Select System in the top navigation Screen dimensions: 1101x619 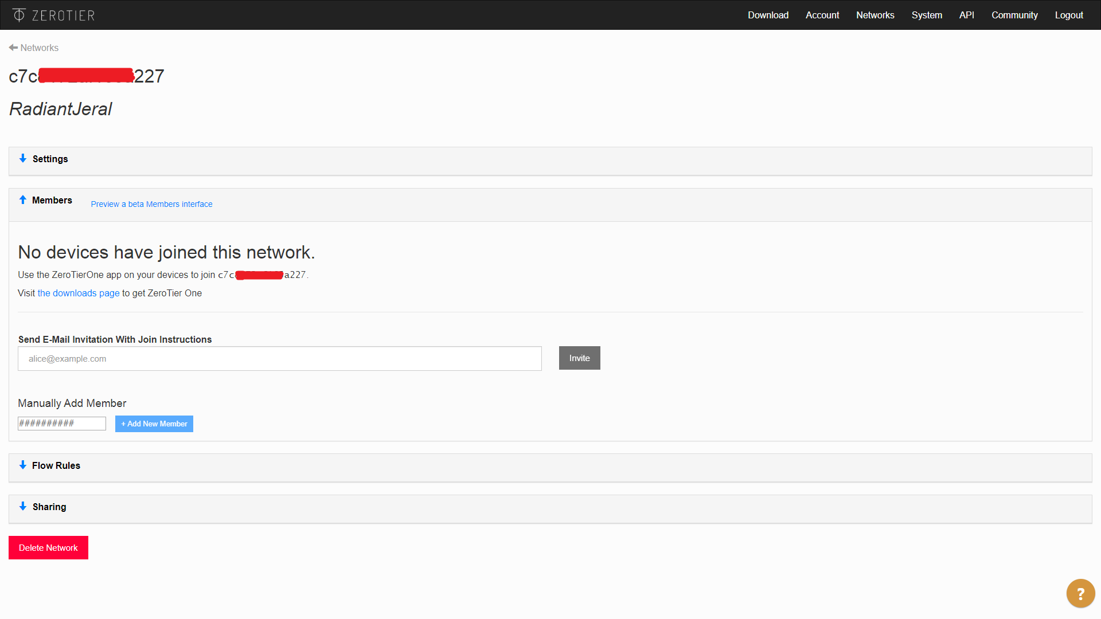[x=927, y=15]
